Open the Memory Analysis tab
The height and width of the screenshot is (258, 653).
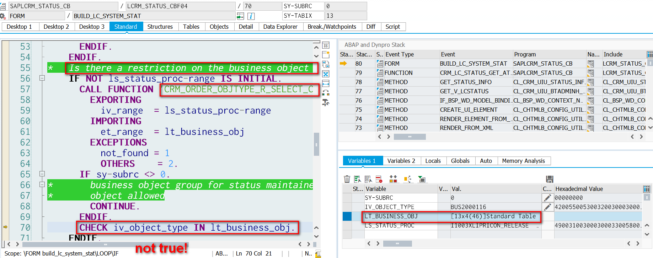pyautogui.click(x=523, y=161)
